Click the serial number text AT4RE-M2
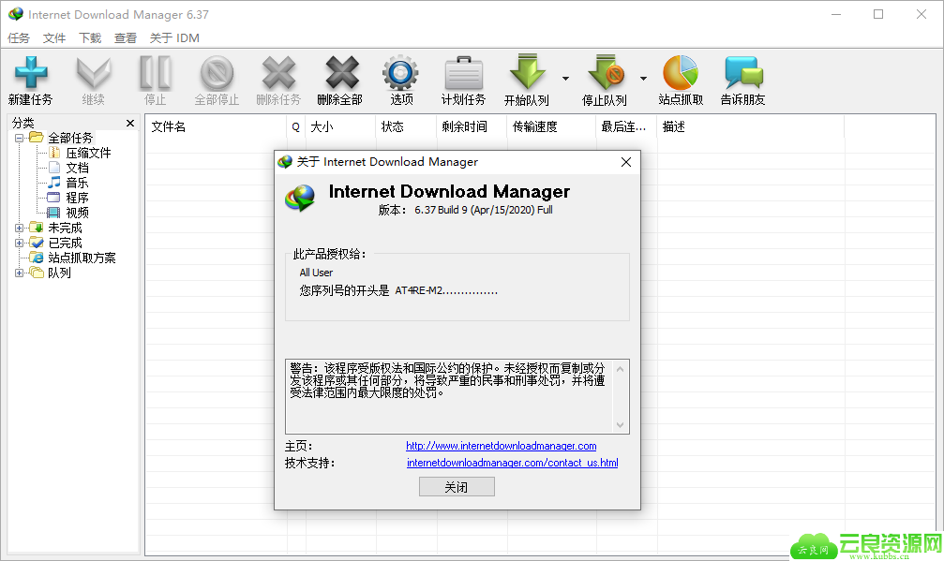944x561 pixels. click(x=446, y=291)
